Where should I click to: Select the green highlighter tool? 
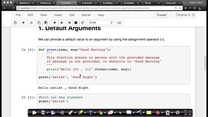coord(81,113)
